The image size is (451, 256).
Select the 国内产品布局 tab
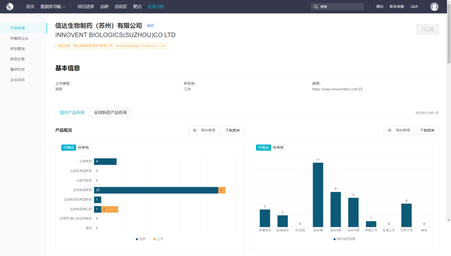pyautogui.click(x=72, y=113)
